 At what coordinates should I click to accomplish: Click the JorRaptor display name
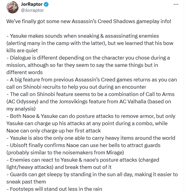[x=32, y=4]
